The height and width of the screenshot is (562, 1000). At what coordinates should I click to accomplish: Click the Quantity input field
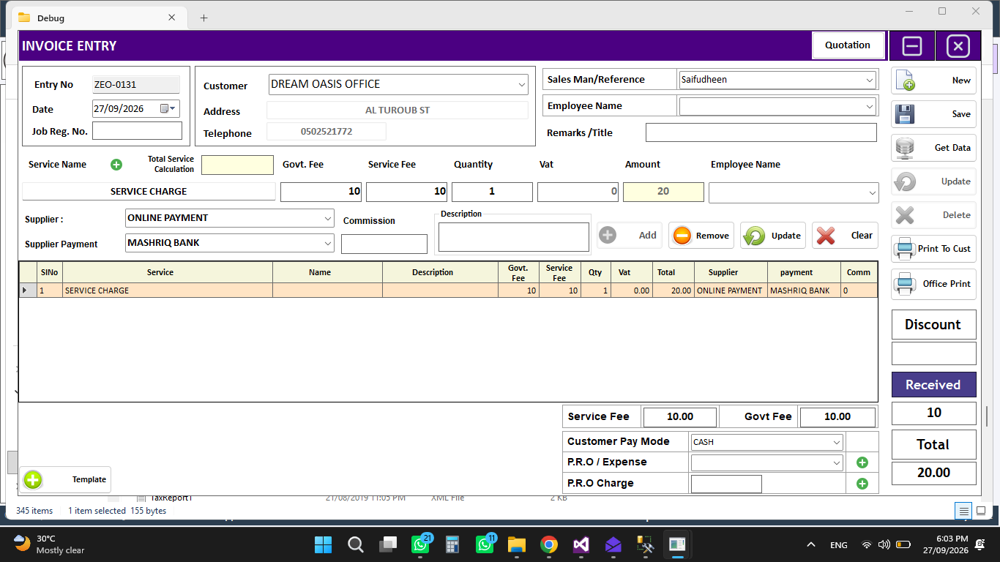coord(492,192)
